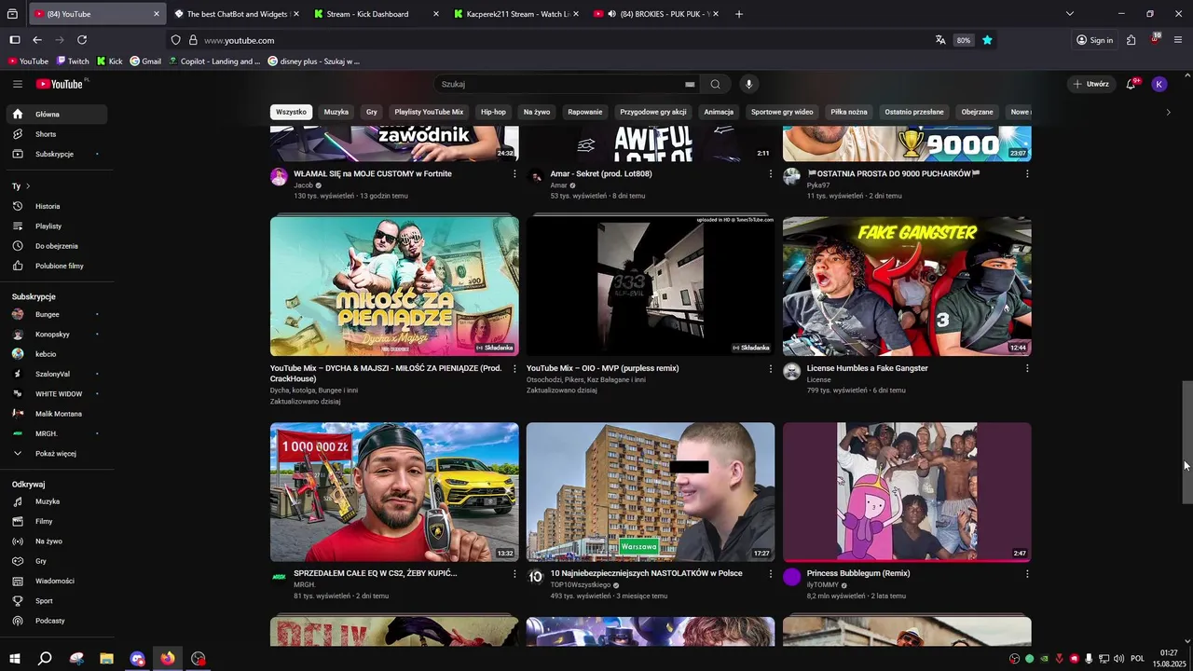Screen dimensions: 1193x671
Task: Select the Wszystko filter chip
Action: tap(291, 112)
